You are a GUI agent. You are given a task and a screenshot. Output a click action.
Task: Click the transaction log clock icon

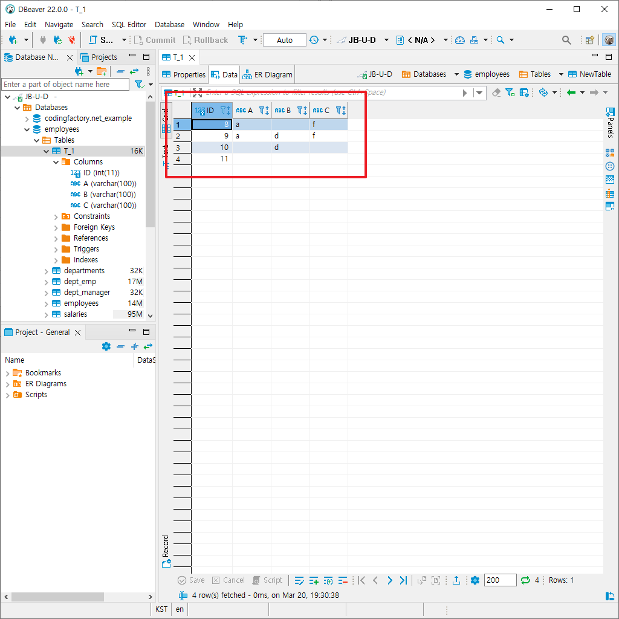314,40
